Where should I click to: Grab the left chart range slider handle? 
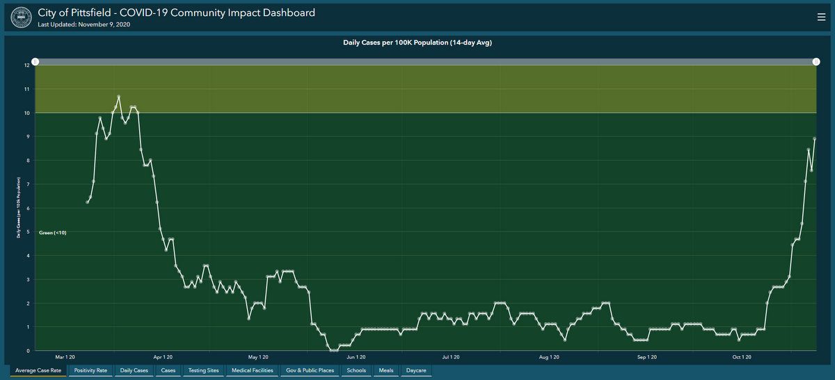(35, 62)
